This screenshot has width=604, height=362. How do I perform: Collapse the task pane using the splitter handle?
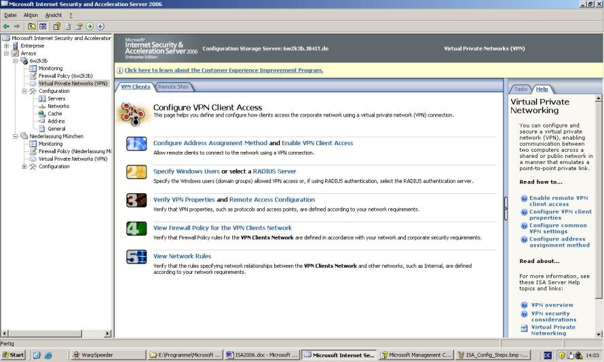pos(506,209)
